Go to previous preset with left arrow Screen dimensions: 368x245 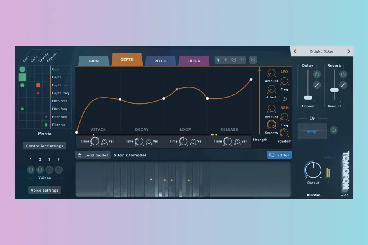(x=296, y=51)
